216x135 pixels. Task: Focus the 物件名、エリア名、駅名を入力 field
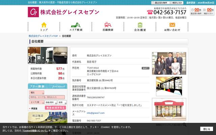[x=47, y=97]
